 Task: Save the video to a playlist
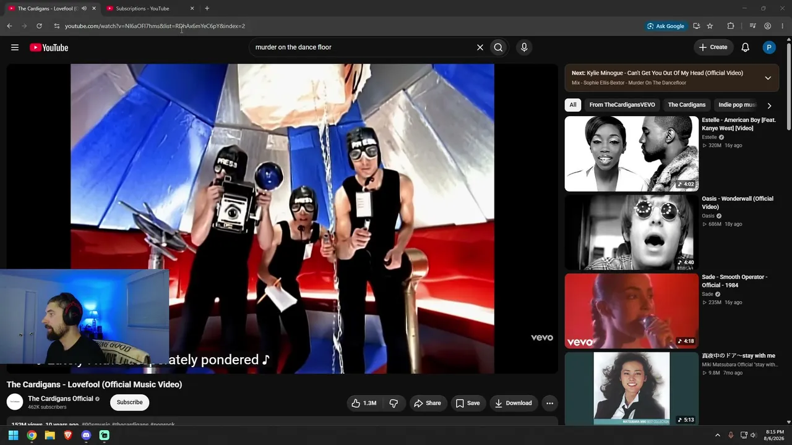point(468,403)
